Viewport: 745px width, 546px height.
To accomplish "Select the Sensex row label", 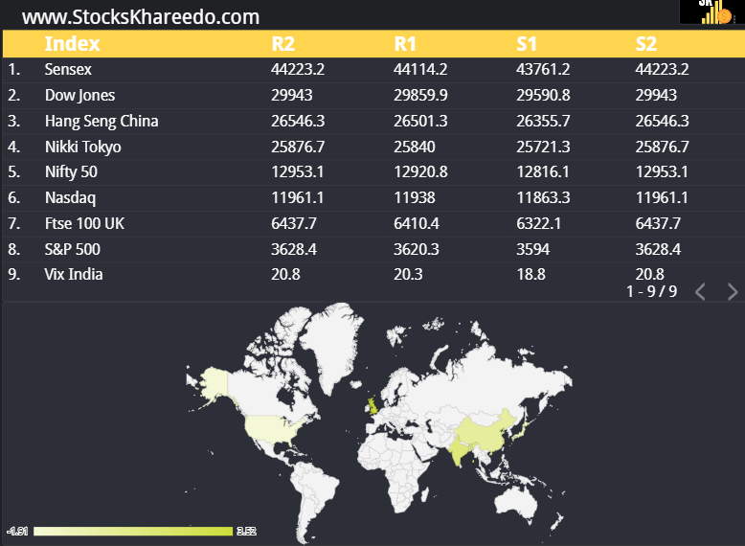I will pos(68,69).
